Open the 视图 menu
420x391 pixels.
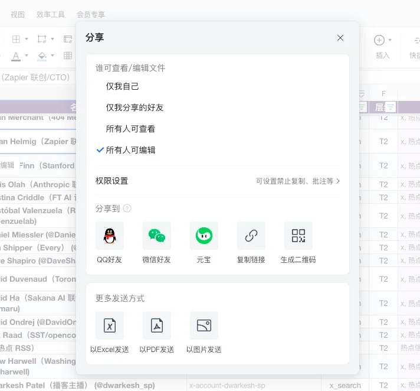point(18,15)
